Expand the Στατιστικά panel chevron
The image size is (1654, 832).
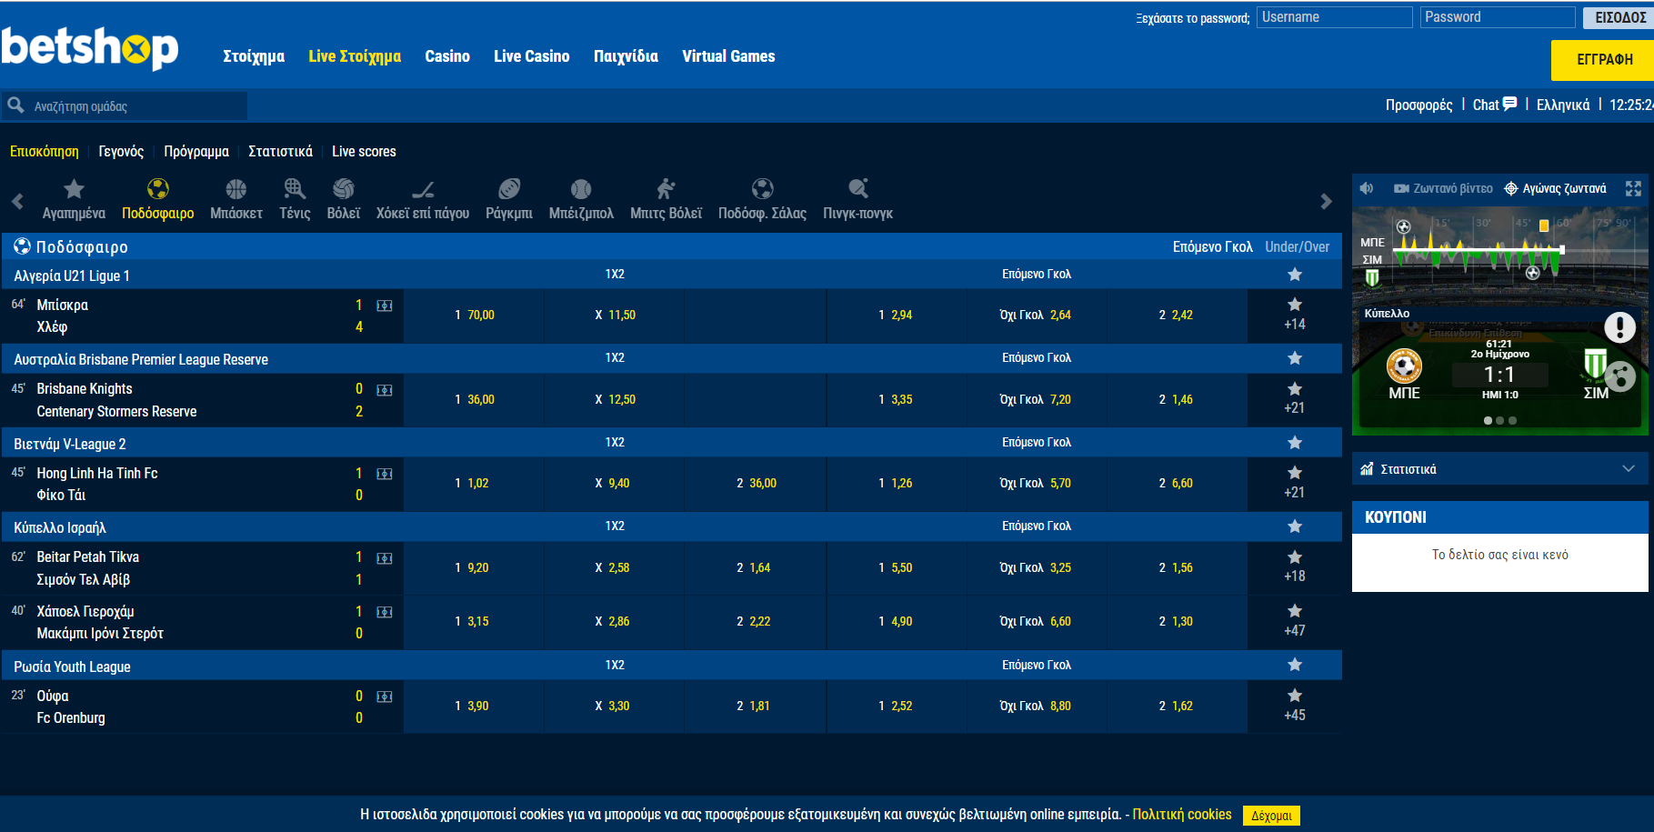(x=1629, y=468)
